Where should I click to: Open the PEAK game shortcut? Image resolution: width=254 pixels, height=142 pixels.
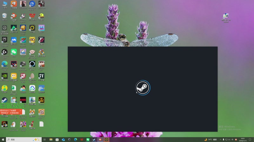(23, 53)
